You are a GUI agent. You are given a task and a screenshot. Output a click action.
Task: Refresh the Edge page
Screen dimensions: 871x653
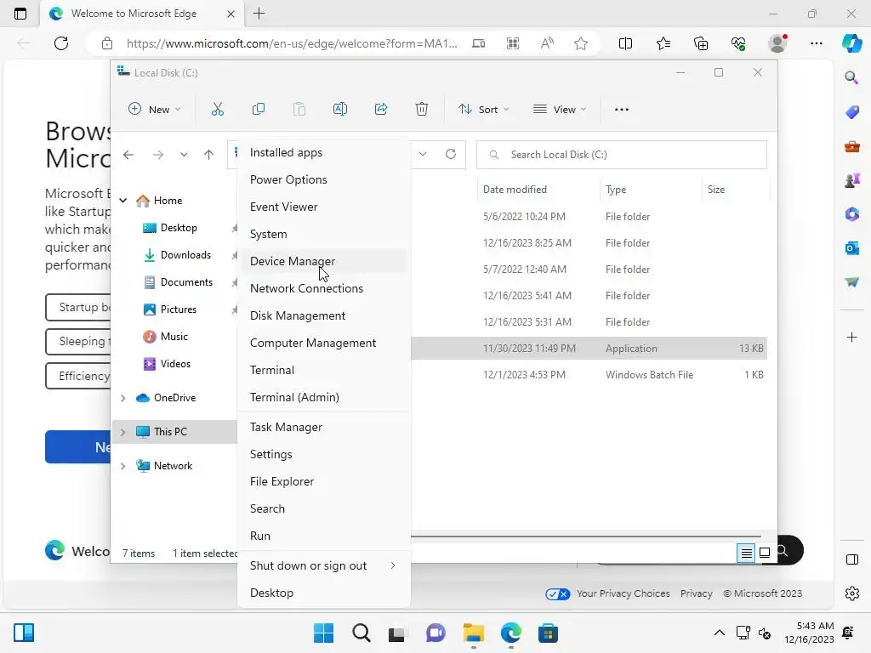pyautogui.click(x=61, y=43)
